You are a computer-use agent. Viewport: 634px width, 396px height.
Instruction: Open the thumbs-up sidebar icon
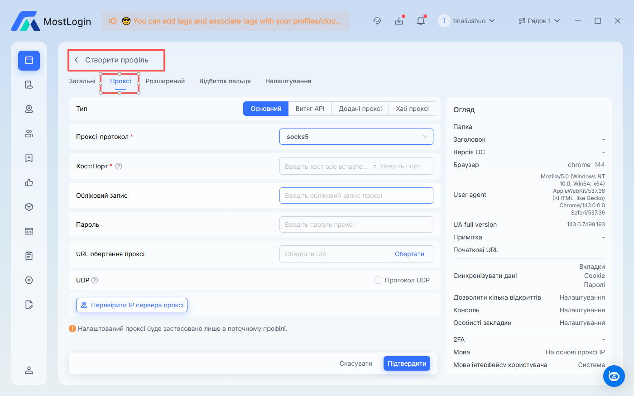pos(29,182)
